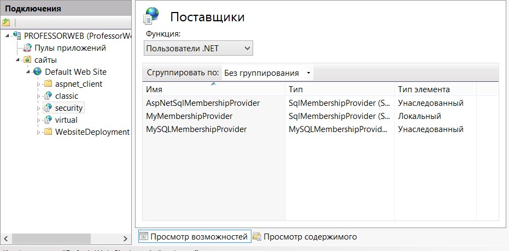Select the PROFESSORWEB tree label
The height and width of the screenshot is (251, 509).
(78, 35)
